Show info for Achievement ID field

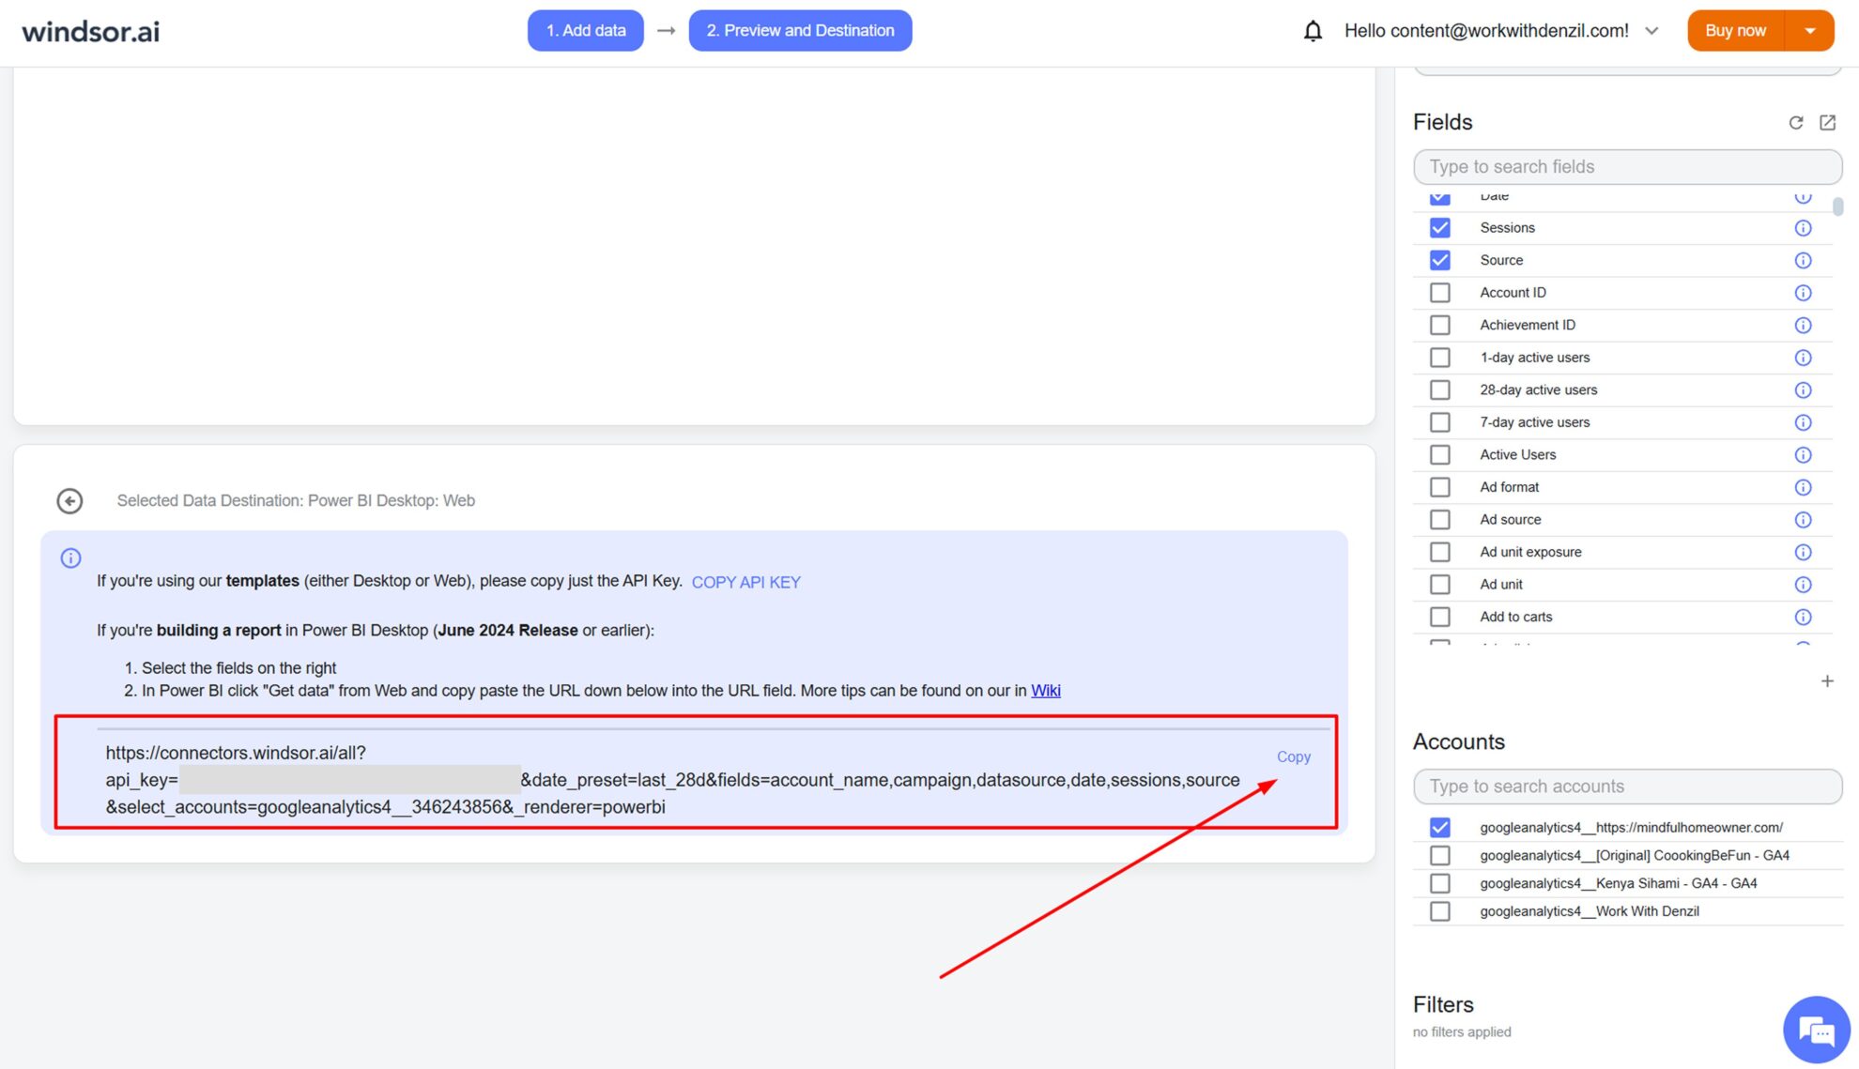pyautogui.click(x=1803, y=326)
